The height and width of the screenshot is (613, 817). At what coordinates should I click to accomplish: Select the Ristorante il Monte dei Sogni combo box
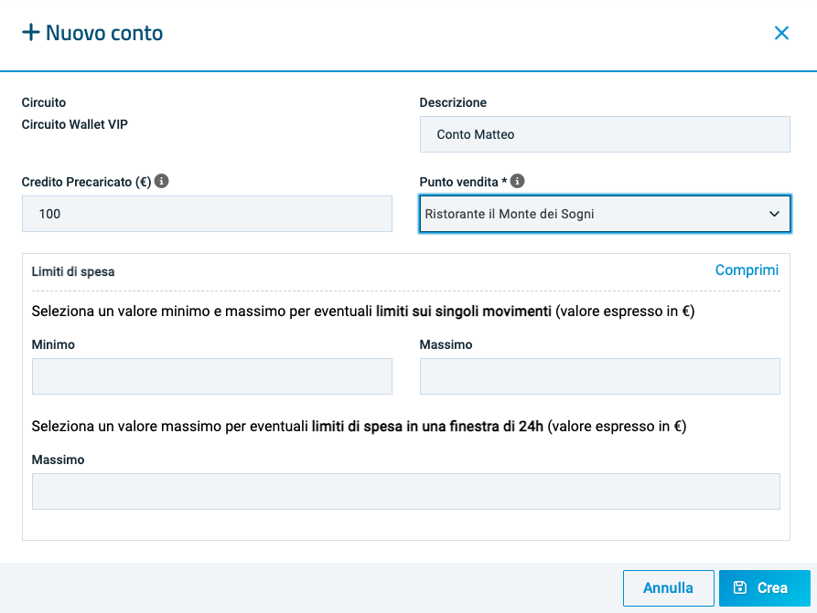(595, 214)
